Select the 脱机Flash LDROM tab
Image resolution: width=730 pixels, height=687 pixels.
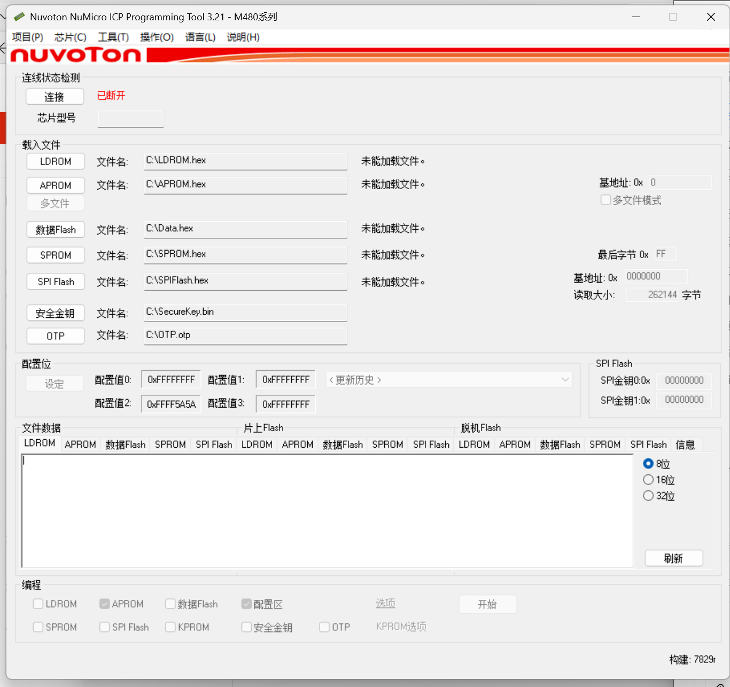(474, 444)
